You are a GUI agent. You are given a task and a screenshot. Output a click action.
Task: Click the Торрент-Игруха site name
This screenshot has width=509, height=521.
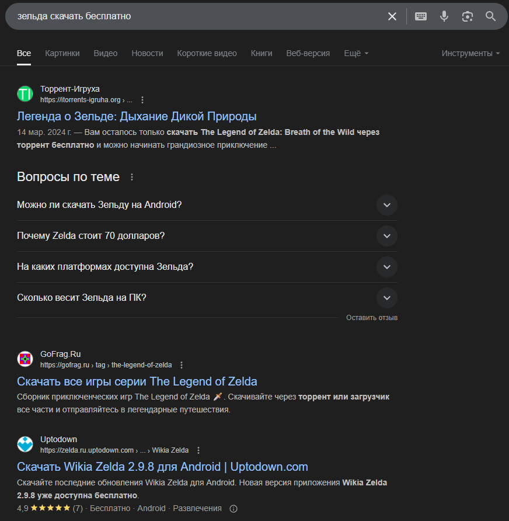(69, 89)
